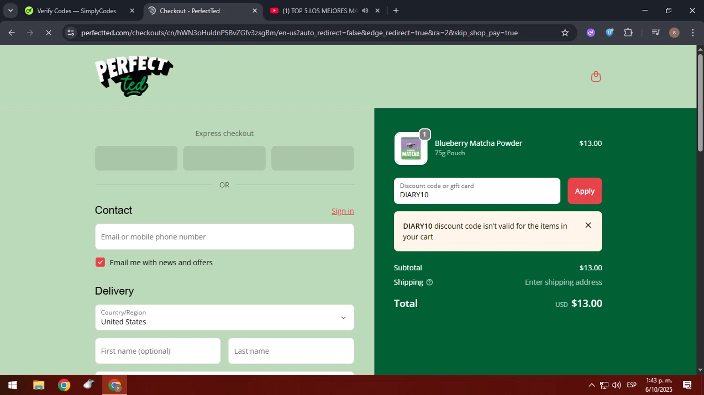Open the tab search dropdown arrow

[10, 11]
